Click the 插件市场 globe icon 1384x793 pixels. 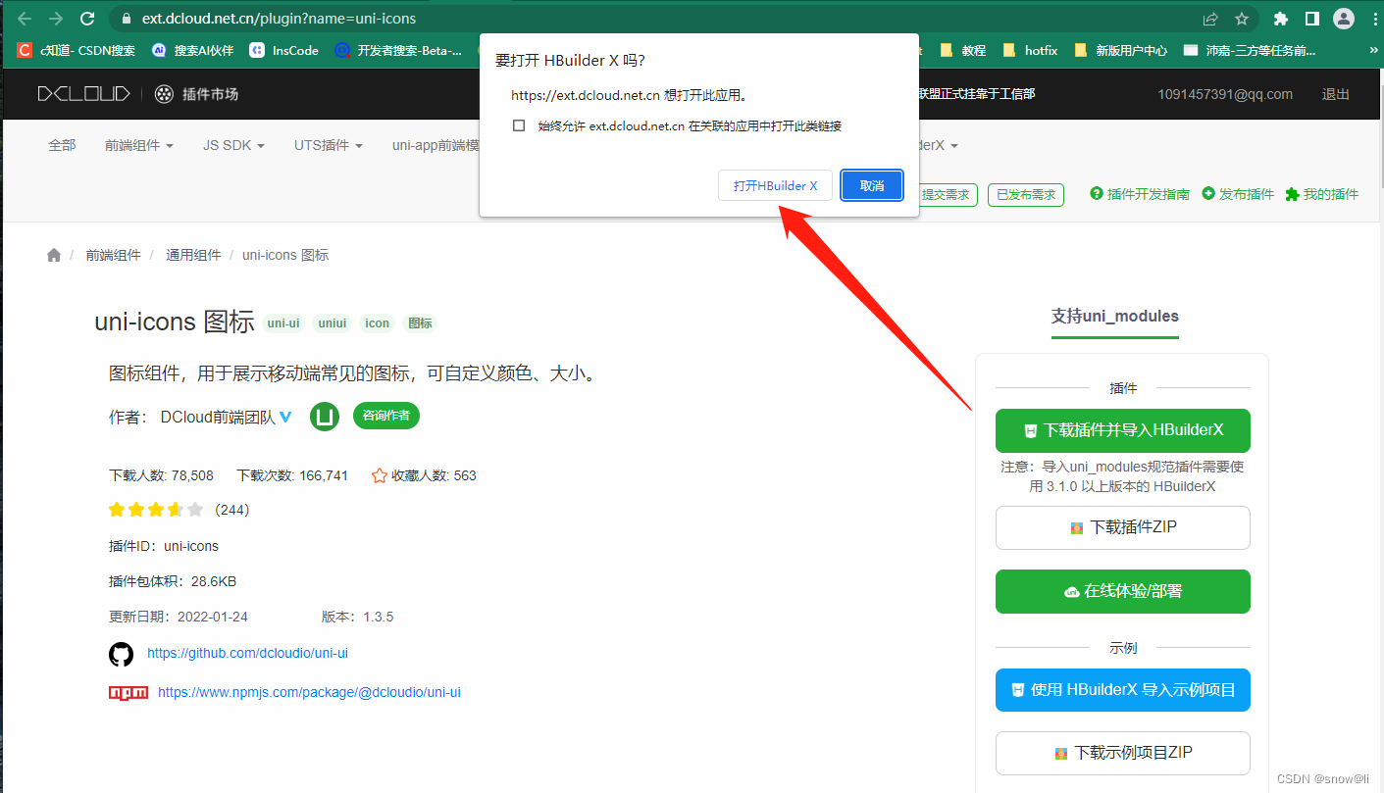(x=163, y=94)
